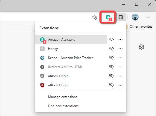The width and height of the screenshot is (156, 116).
Task: Hide Amazon Assistant from the toolbar
Action: [x=111, y=40]
